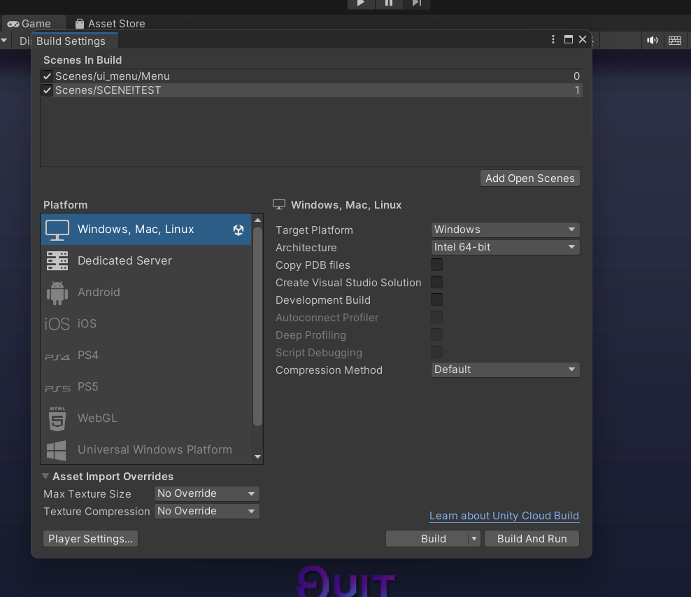Select WebGL platform

pos(146,419)
